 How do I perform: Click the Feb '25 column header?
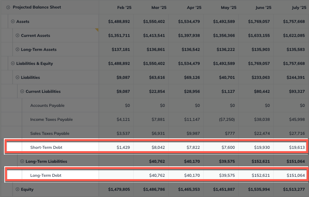[124, 7]
